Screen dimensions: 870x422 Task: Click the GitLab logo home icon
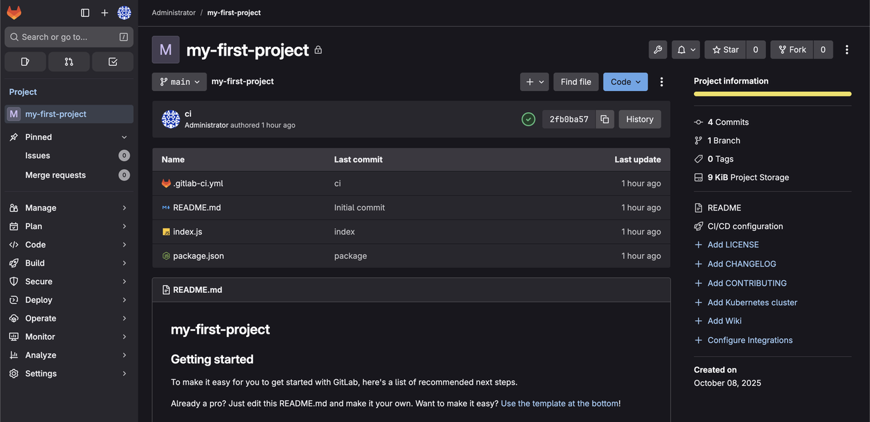point(14,13)
